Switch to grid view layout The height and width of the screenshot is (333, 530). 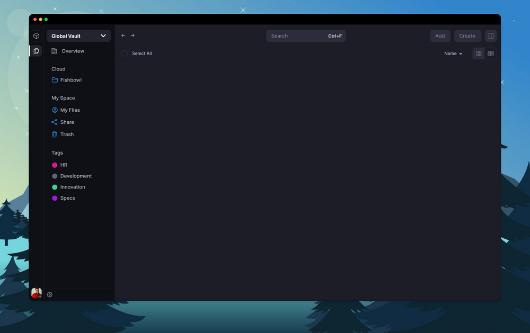click(x=479, y=53)
